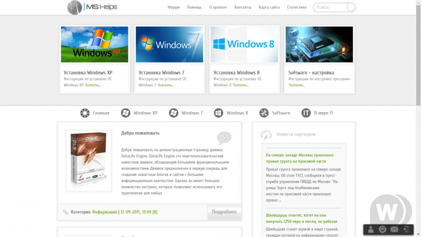The width and height of the screenshot is (421, 237).
Task: Select the Windows 7 category icon
Action: [174, 113]
